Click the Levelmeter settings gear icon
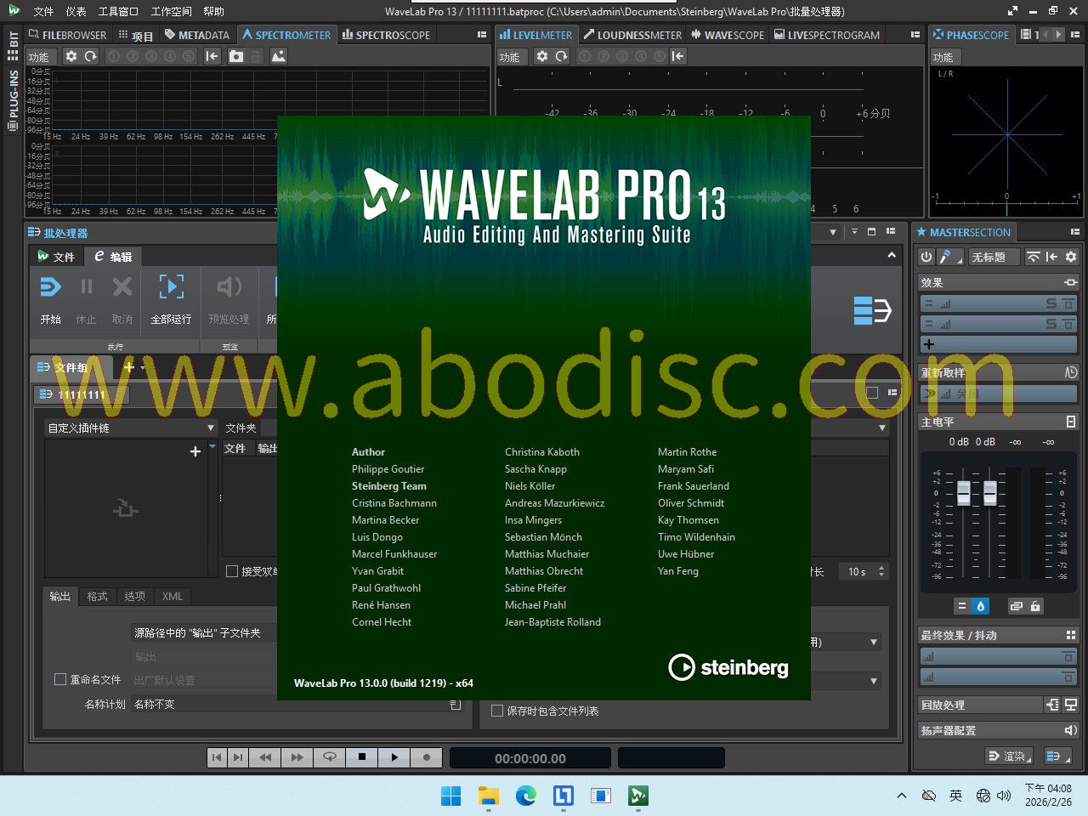 (542, 56)
